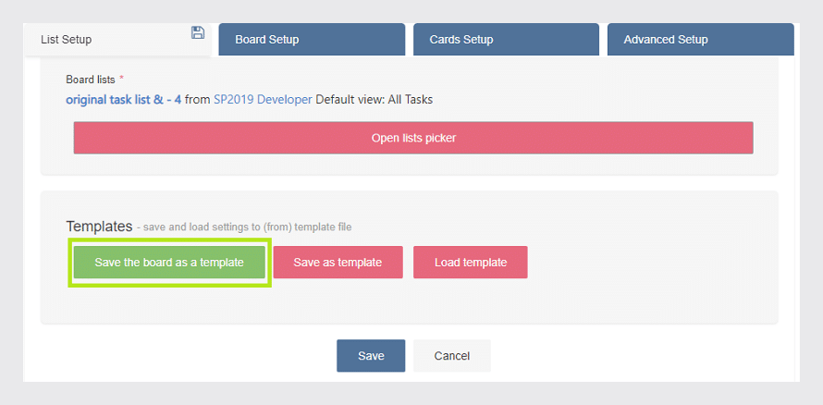This screenshot has width=823, height=405.
Task: Click Save the board as a template
Action: click(x=169, y=263)
